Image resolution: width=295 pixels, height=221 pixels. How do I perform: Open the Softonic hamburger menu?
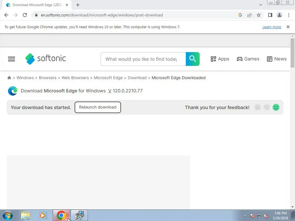[12, 59]
